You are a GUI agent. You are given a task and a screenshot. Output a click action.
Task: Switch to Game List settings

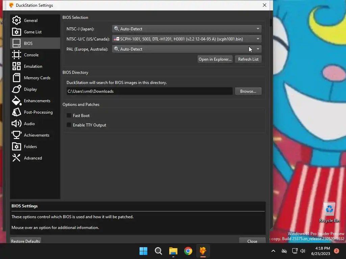pos(35,32)
